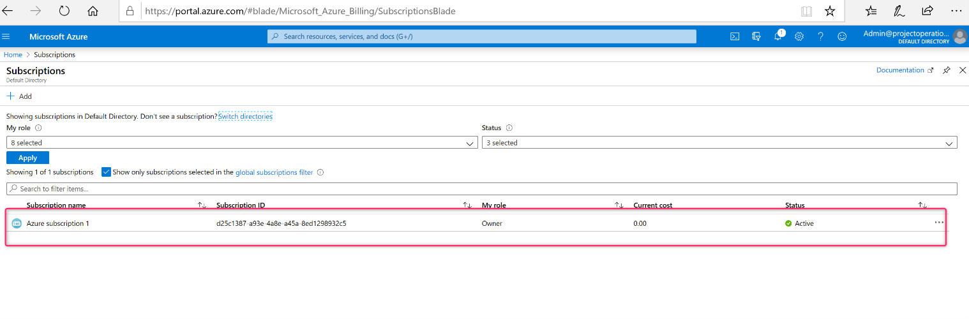Launch Cloud Shell from top bar

tap(735, 36)
